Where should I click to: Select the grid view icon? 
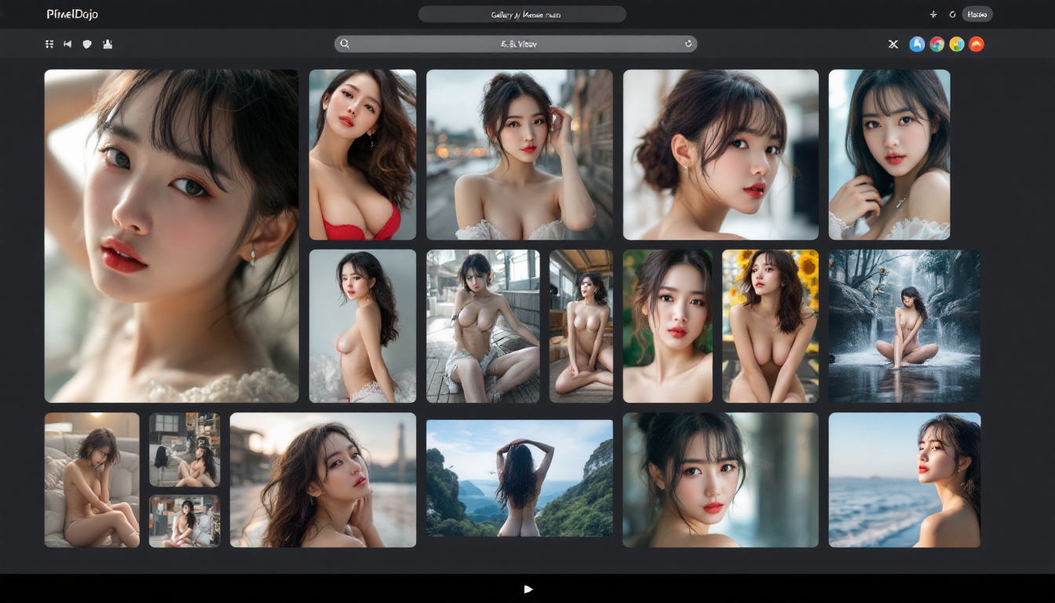(49, 44)
